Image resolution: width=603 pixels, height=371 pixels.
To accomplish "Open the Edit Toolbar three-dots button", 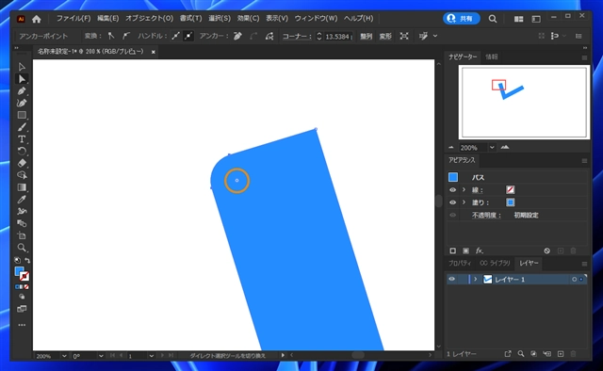I will (22, 325).
